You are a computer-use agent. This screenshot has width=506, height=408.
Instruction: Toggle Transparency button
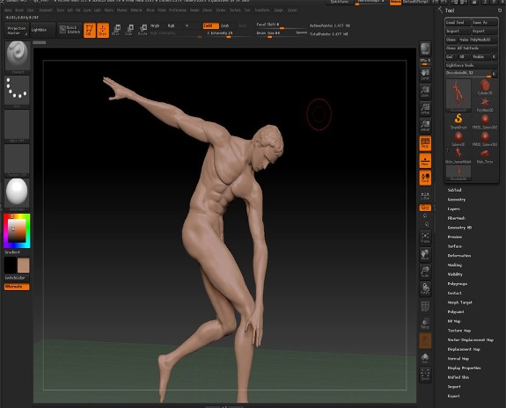pyautogui.click(x=425, y=324)
